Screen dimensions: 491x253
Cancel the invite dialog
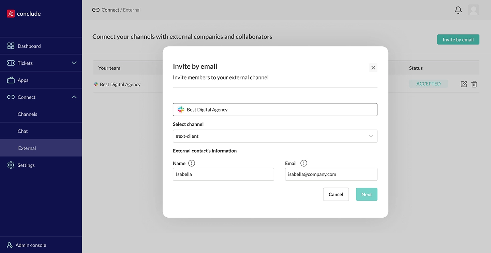pos(336,194)
